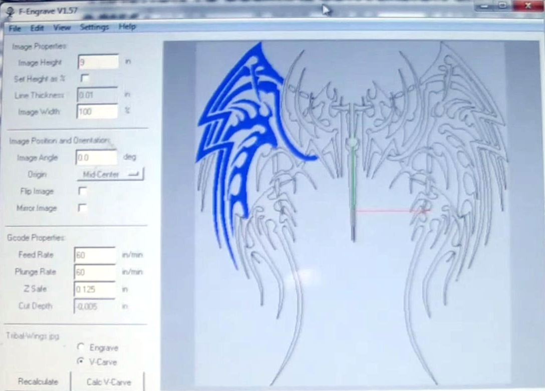The image size is (545, 391).
Task: Open the View menu
Action: pos(62,28)
